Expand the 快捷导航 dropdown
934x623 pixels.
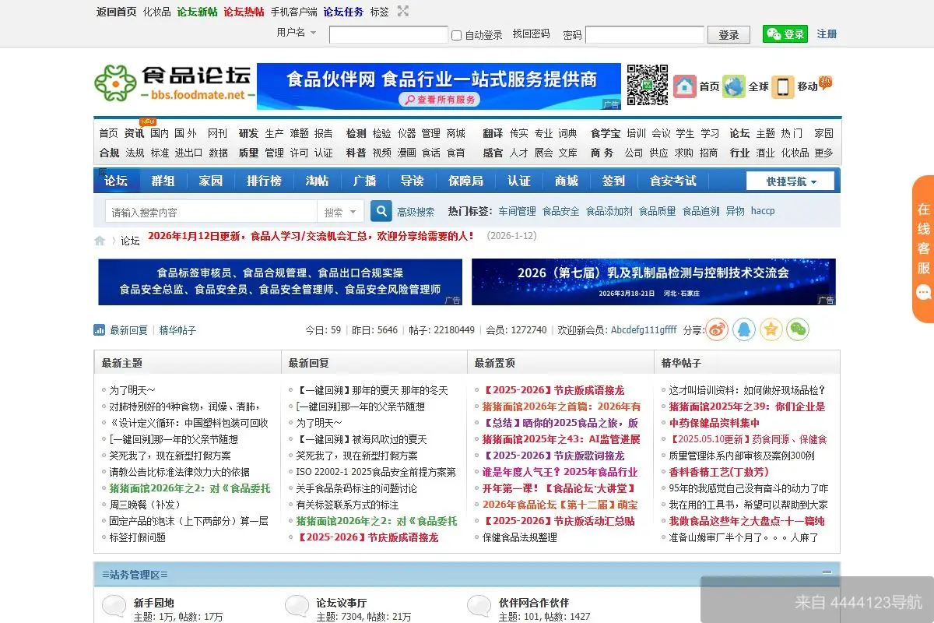tap(789, 181)
